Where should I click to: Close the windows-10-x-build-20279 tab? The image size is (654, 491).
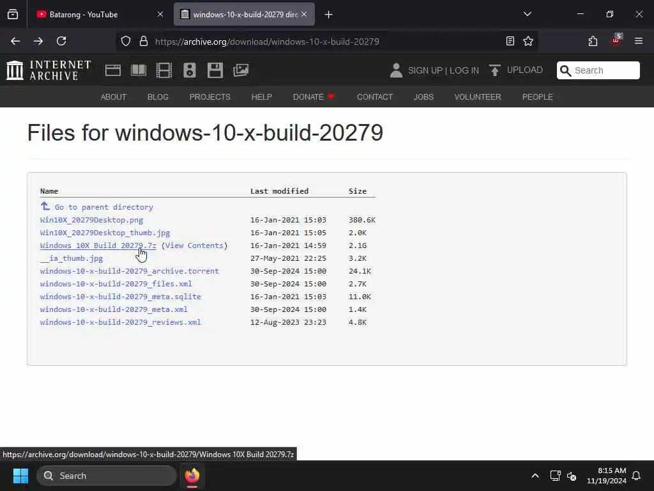[x=304, y=14]
